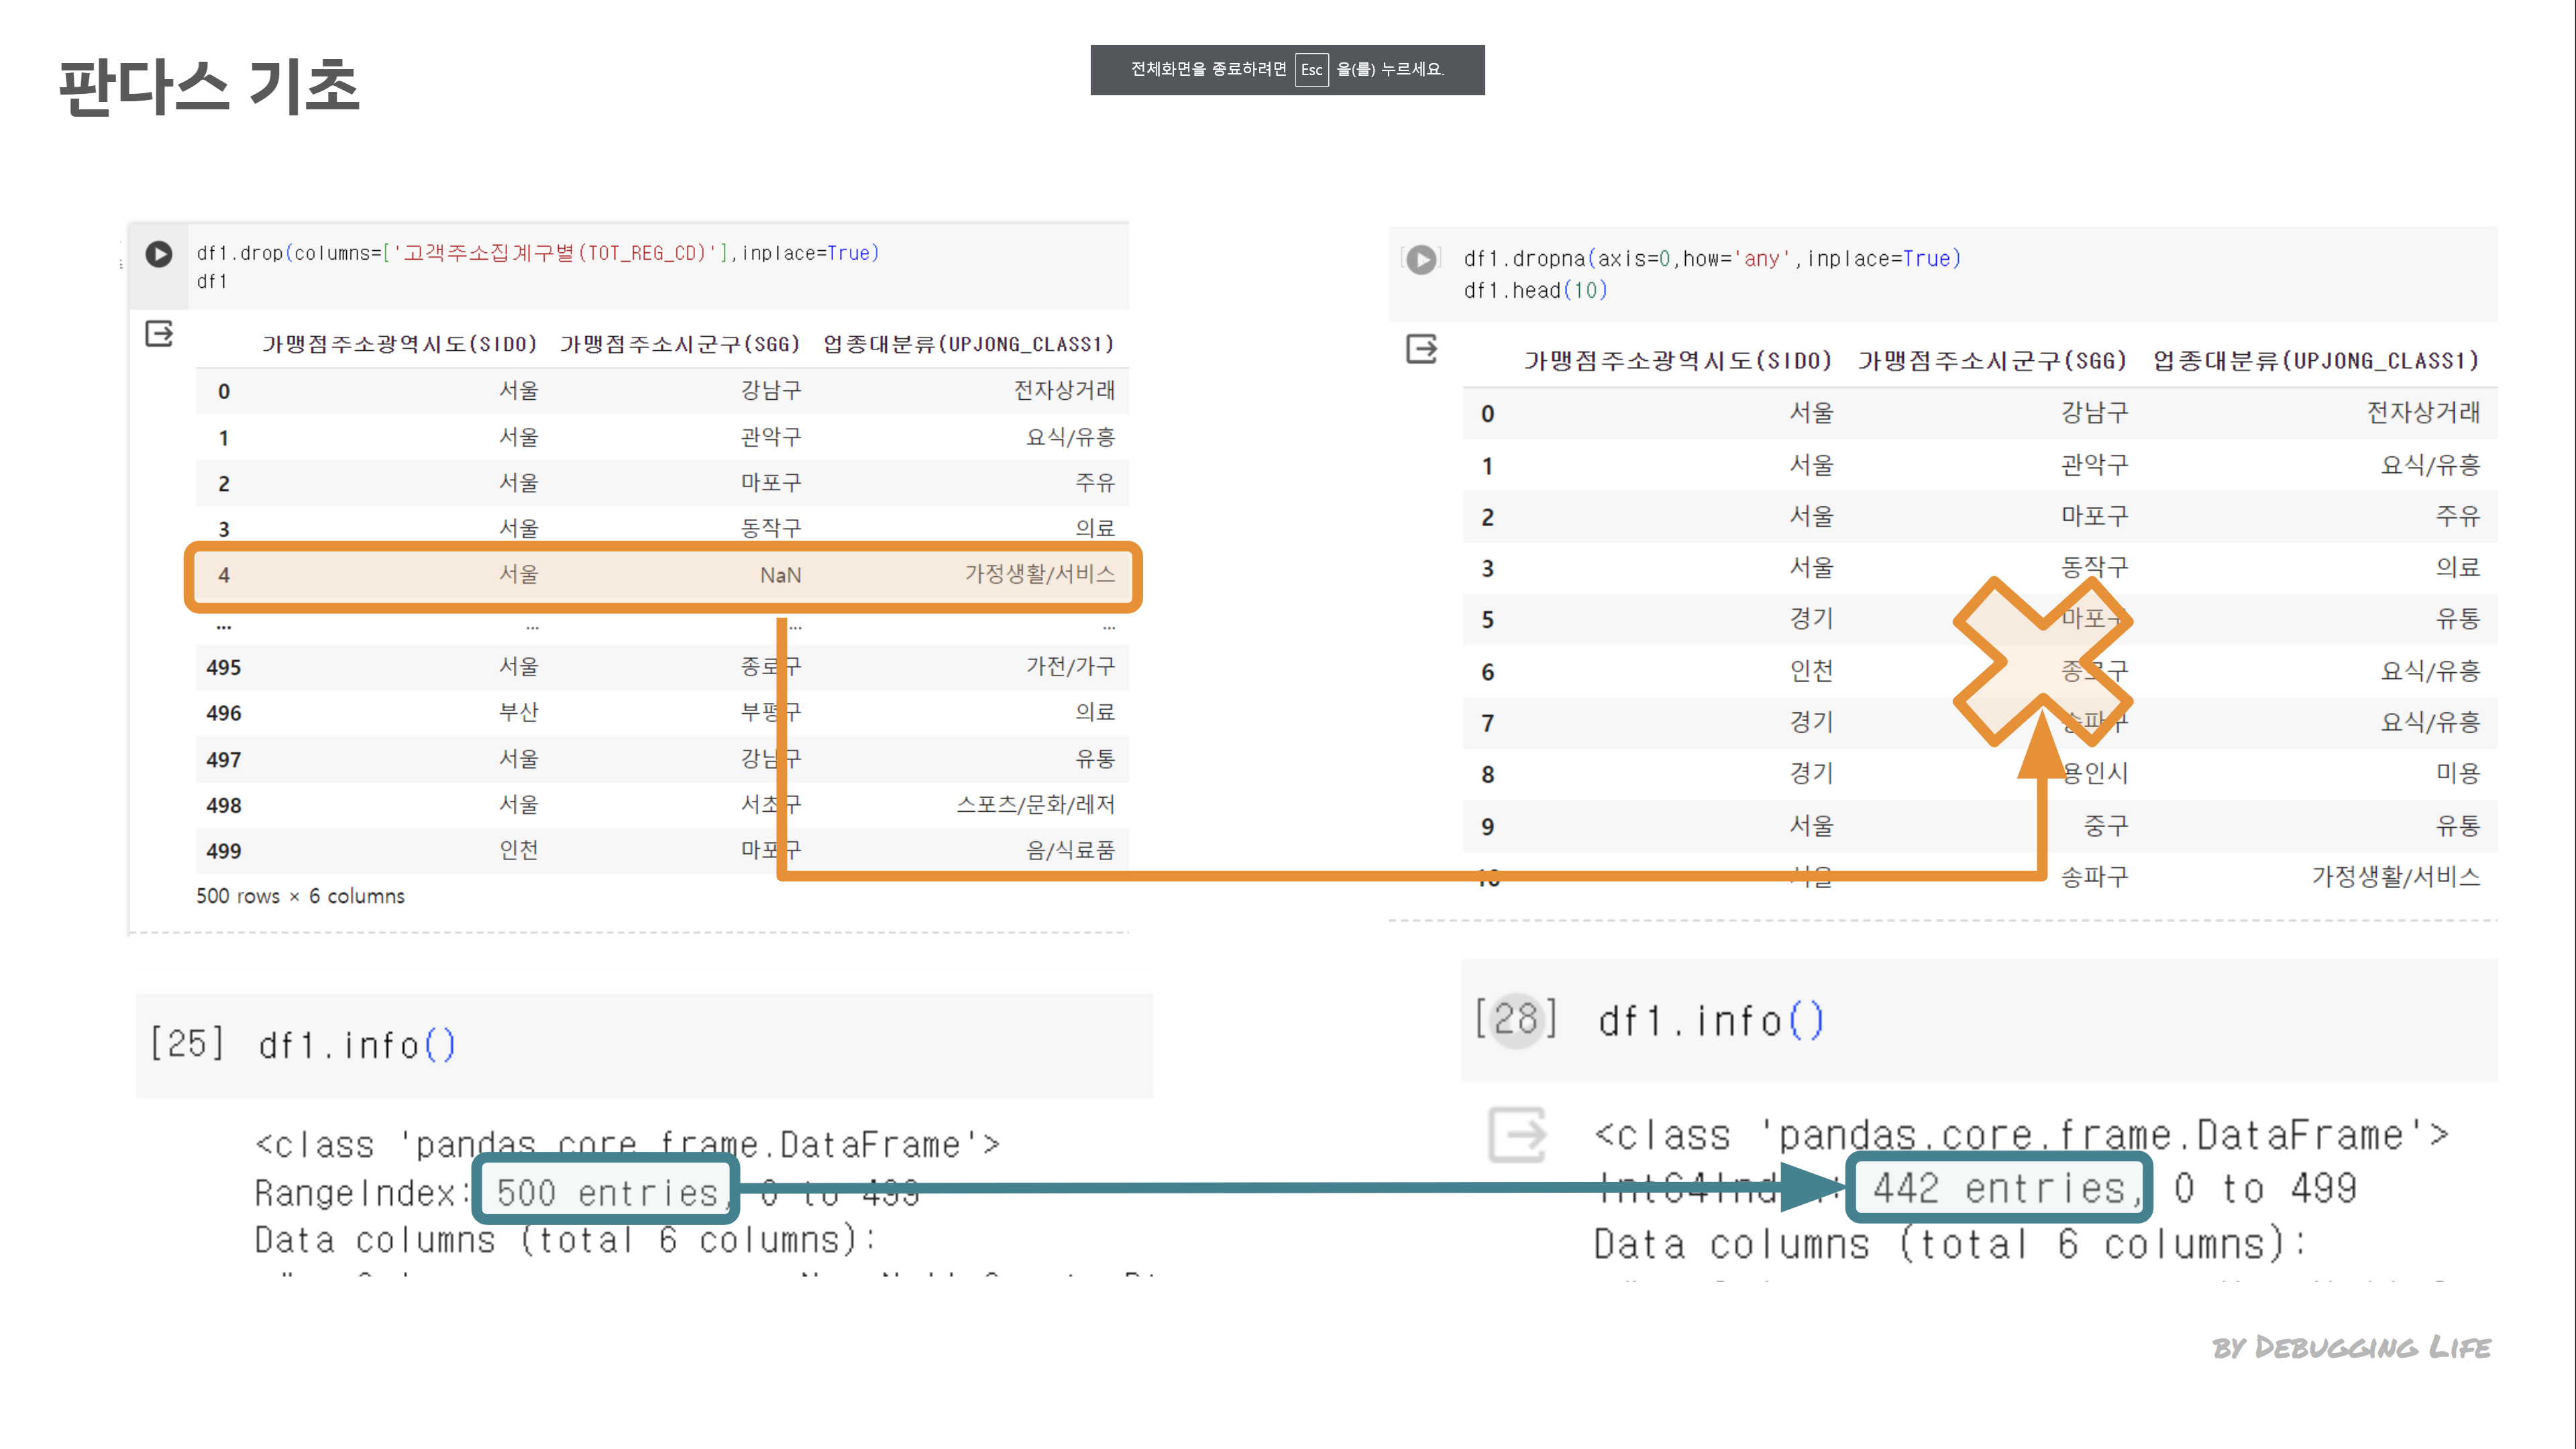Click 송파구 in right table last row

pos(2094,877)
